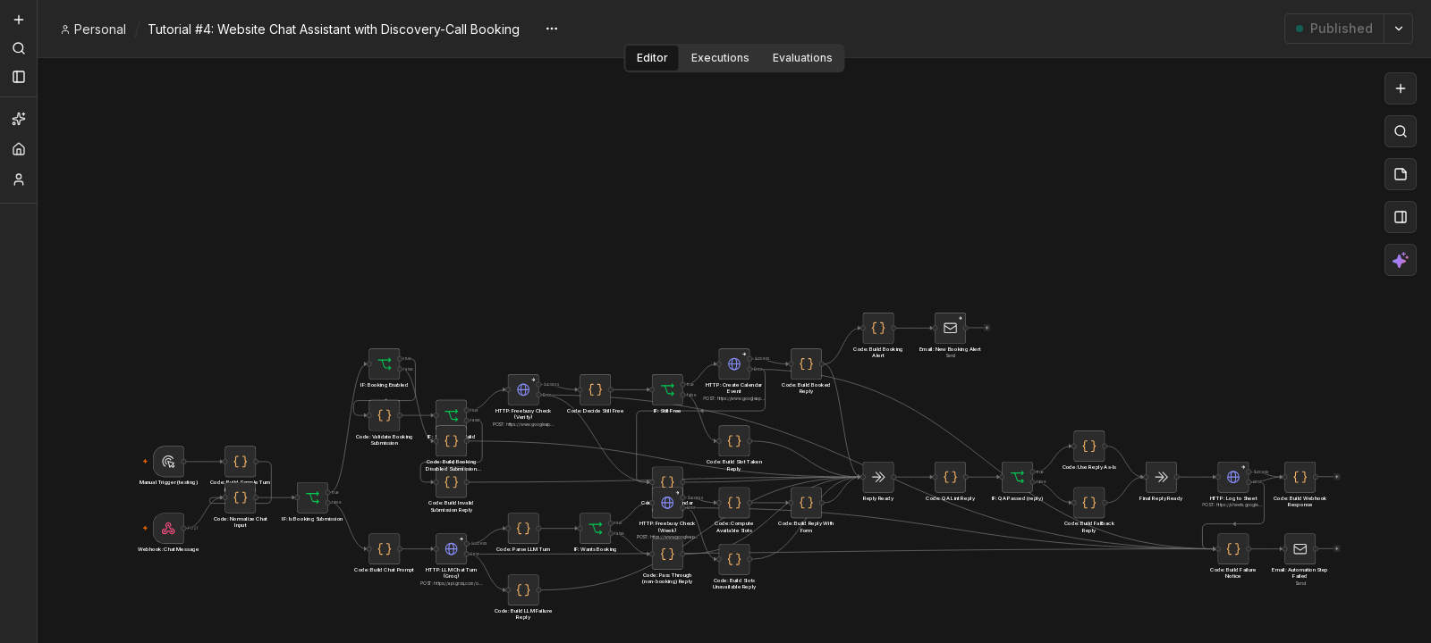Viewport: 1431px width, 643px height.
Task: Select the Code: Build LLM Failure Reply node
Action: [x=523, y=590]
